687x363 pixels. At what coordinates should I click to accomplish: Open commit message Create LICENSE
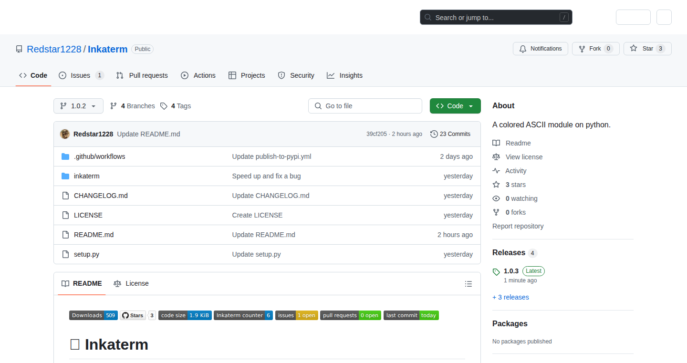[x=257, y=215]
